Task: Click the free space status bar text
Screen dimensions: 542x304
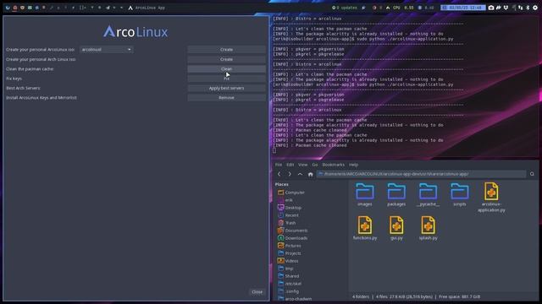Action: coord(459,296)
